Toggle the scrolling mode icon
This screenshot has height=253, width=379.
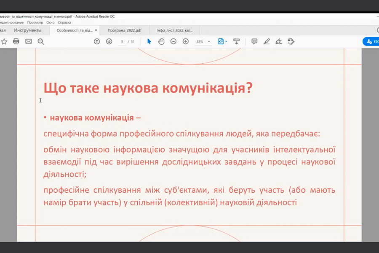(x=236, y=41)
